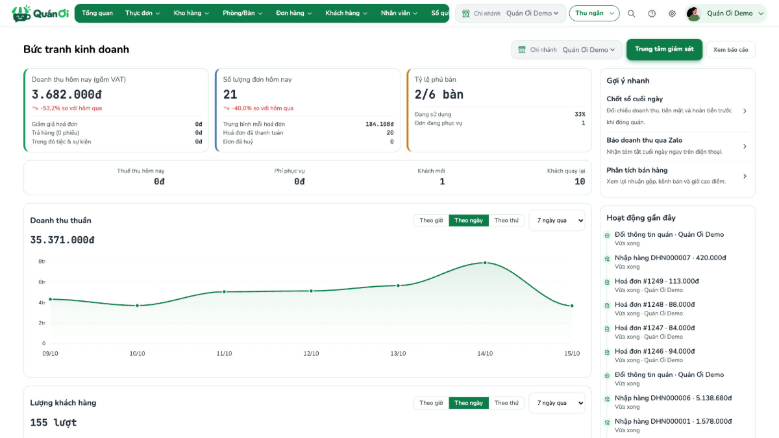Click Xem báo cáo button
779x438 pixels.
pyautogui.click(x=730, y=50)
